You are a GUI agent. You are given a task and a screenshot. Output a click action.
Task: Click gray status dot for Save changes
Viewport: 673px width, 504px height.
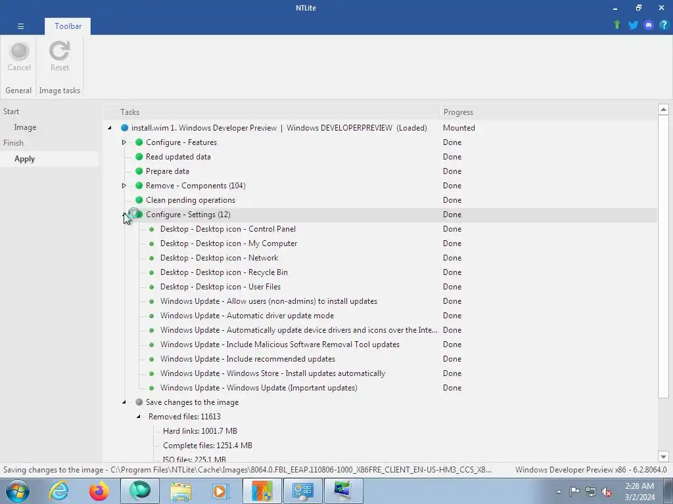139,402
